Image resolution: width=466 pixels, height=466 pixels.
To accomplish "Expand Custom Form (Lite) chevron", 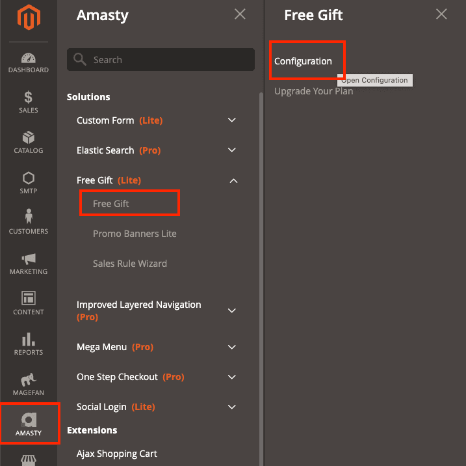I will coord(232,120).
